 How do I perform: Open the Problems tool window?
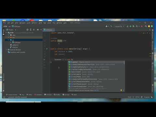pos(38,95)
